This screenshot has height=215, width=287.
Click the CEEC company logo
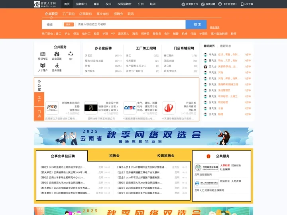click(x=130, y=107)
